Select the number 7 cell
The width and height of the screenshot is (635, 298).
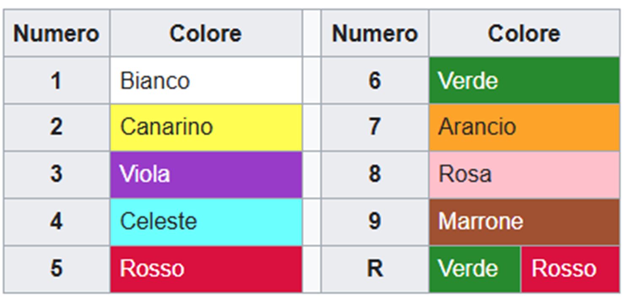coord(375,127)
